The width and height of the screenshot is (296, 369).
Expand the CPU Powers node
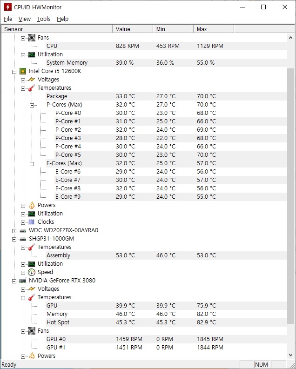pos(23,206)
